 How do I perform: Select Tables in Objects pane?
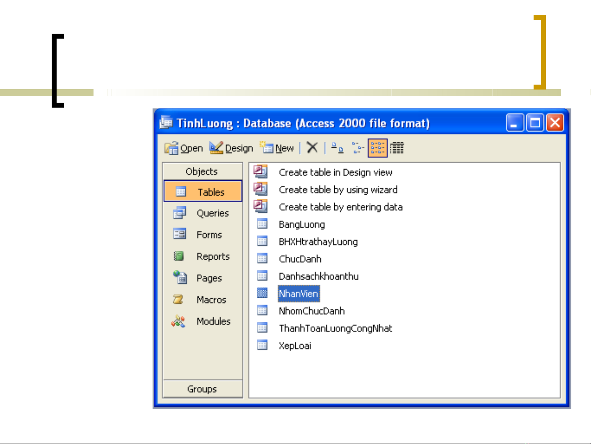203,192
